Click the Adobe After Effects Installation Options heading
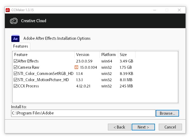Screen dimensions: 192x138 pyautogui.click(x=57, y=38)
